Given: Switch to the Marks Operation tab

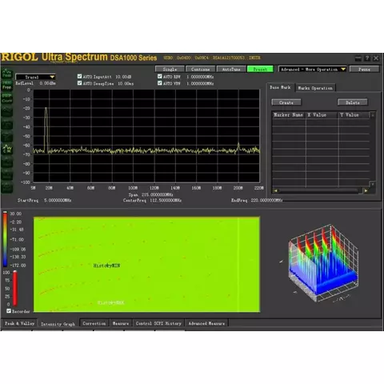Looking at the screenshot, I should 315,88.
